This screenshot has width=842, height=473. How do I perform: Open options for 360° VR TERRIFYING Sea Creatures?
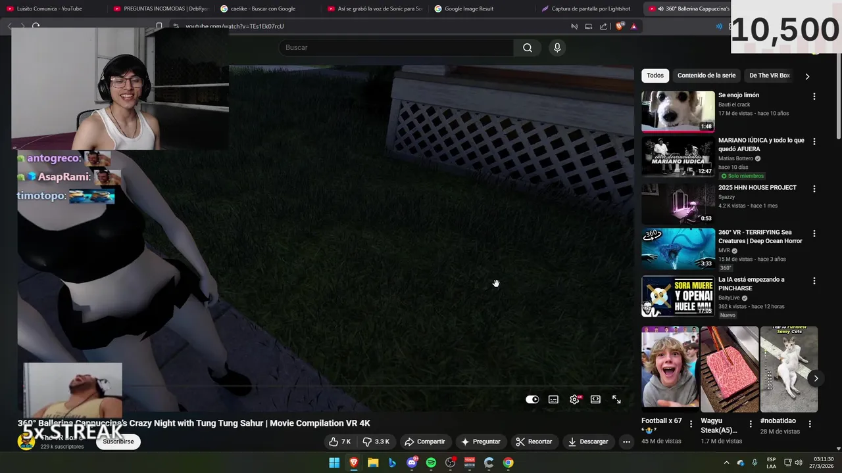tap(814, 233)
